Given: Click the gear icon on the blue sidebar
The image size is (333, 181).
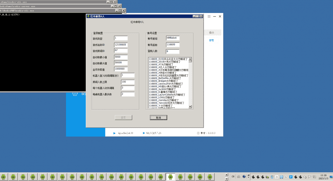Looking at the screenshot, I should [75, 94].
